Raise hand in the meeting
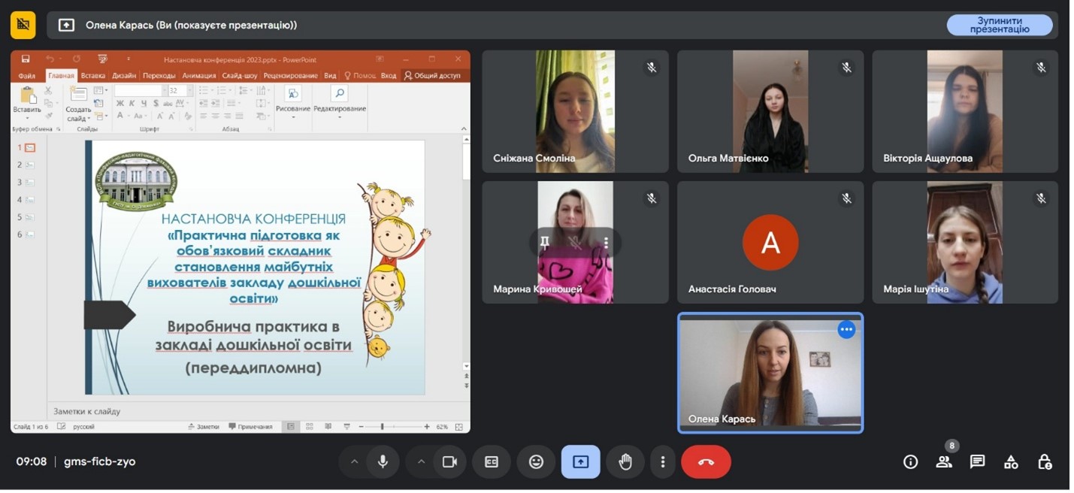 click(x=625, y=462)
